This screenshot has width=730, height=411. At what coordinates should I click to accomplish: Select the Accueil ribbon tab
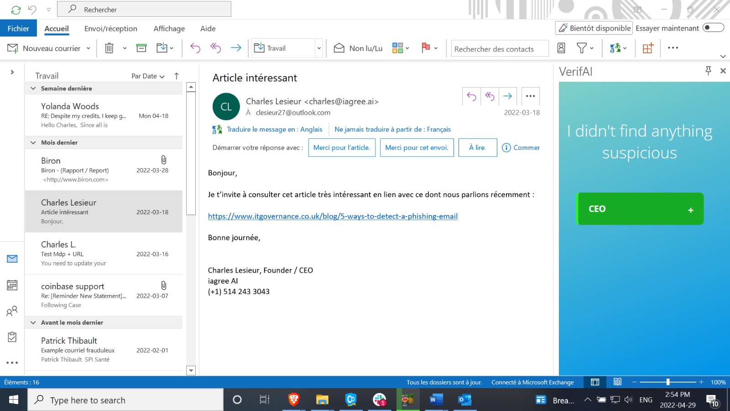[57, 29]
